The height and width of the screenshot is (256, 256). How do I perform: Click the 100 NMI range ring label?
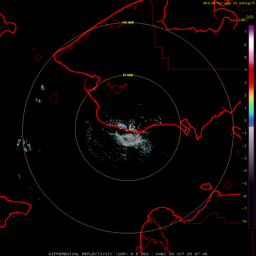128,22
